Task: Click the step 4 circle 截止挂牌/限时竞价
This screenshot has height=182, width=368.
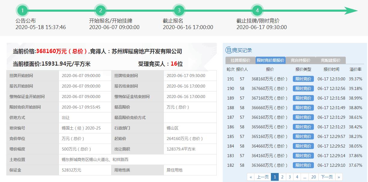Action: tap(257, 11)
